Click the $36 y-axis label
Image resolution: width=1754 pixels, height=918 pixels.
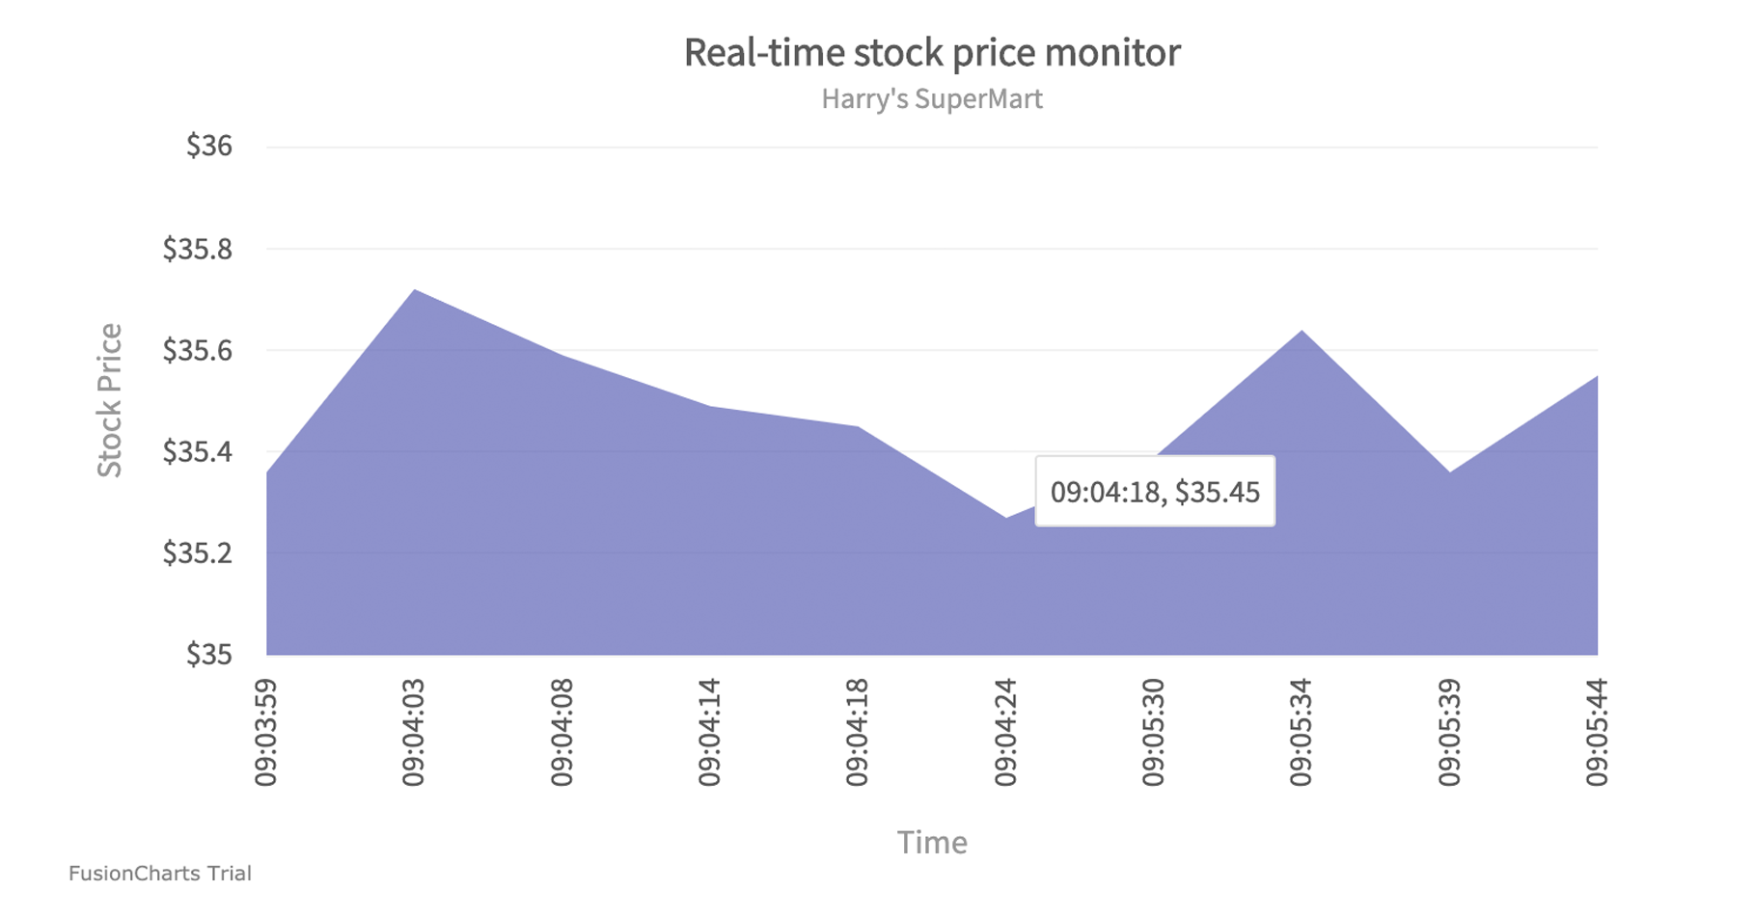point(209,147)
